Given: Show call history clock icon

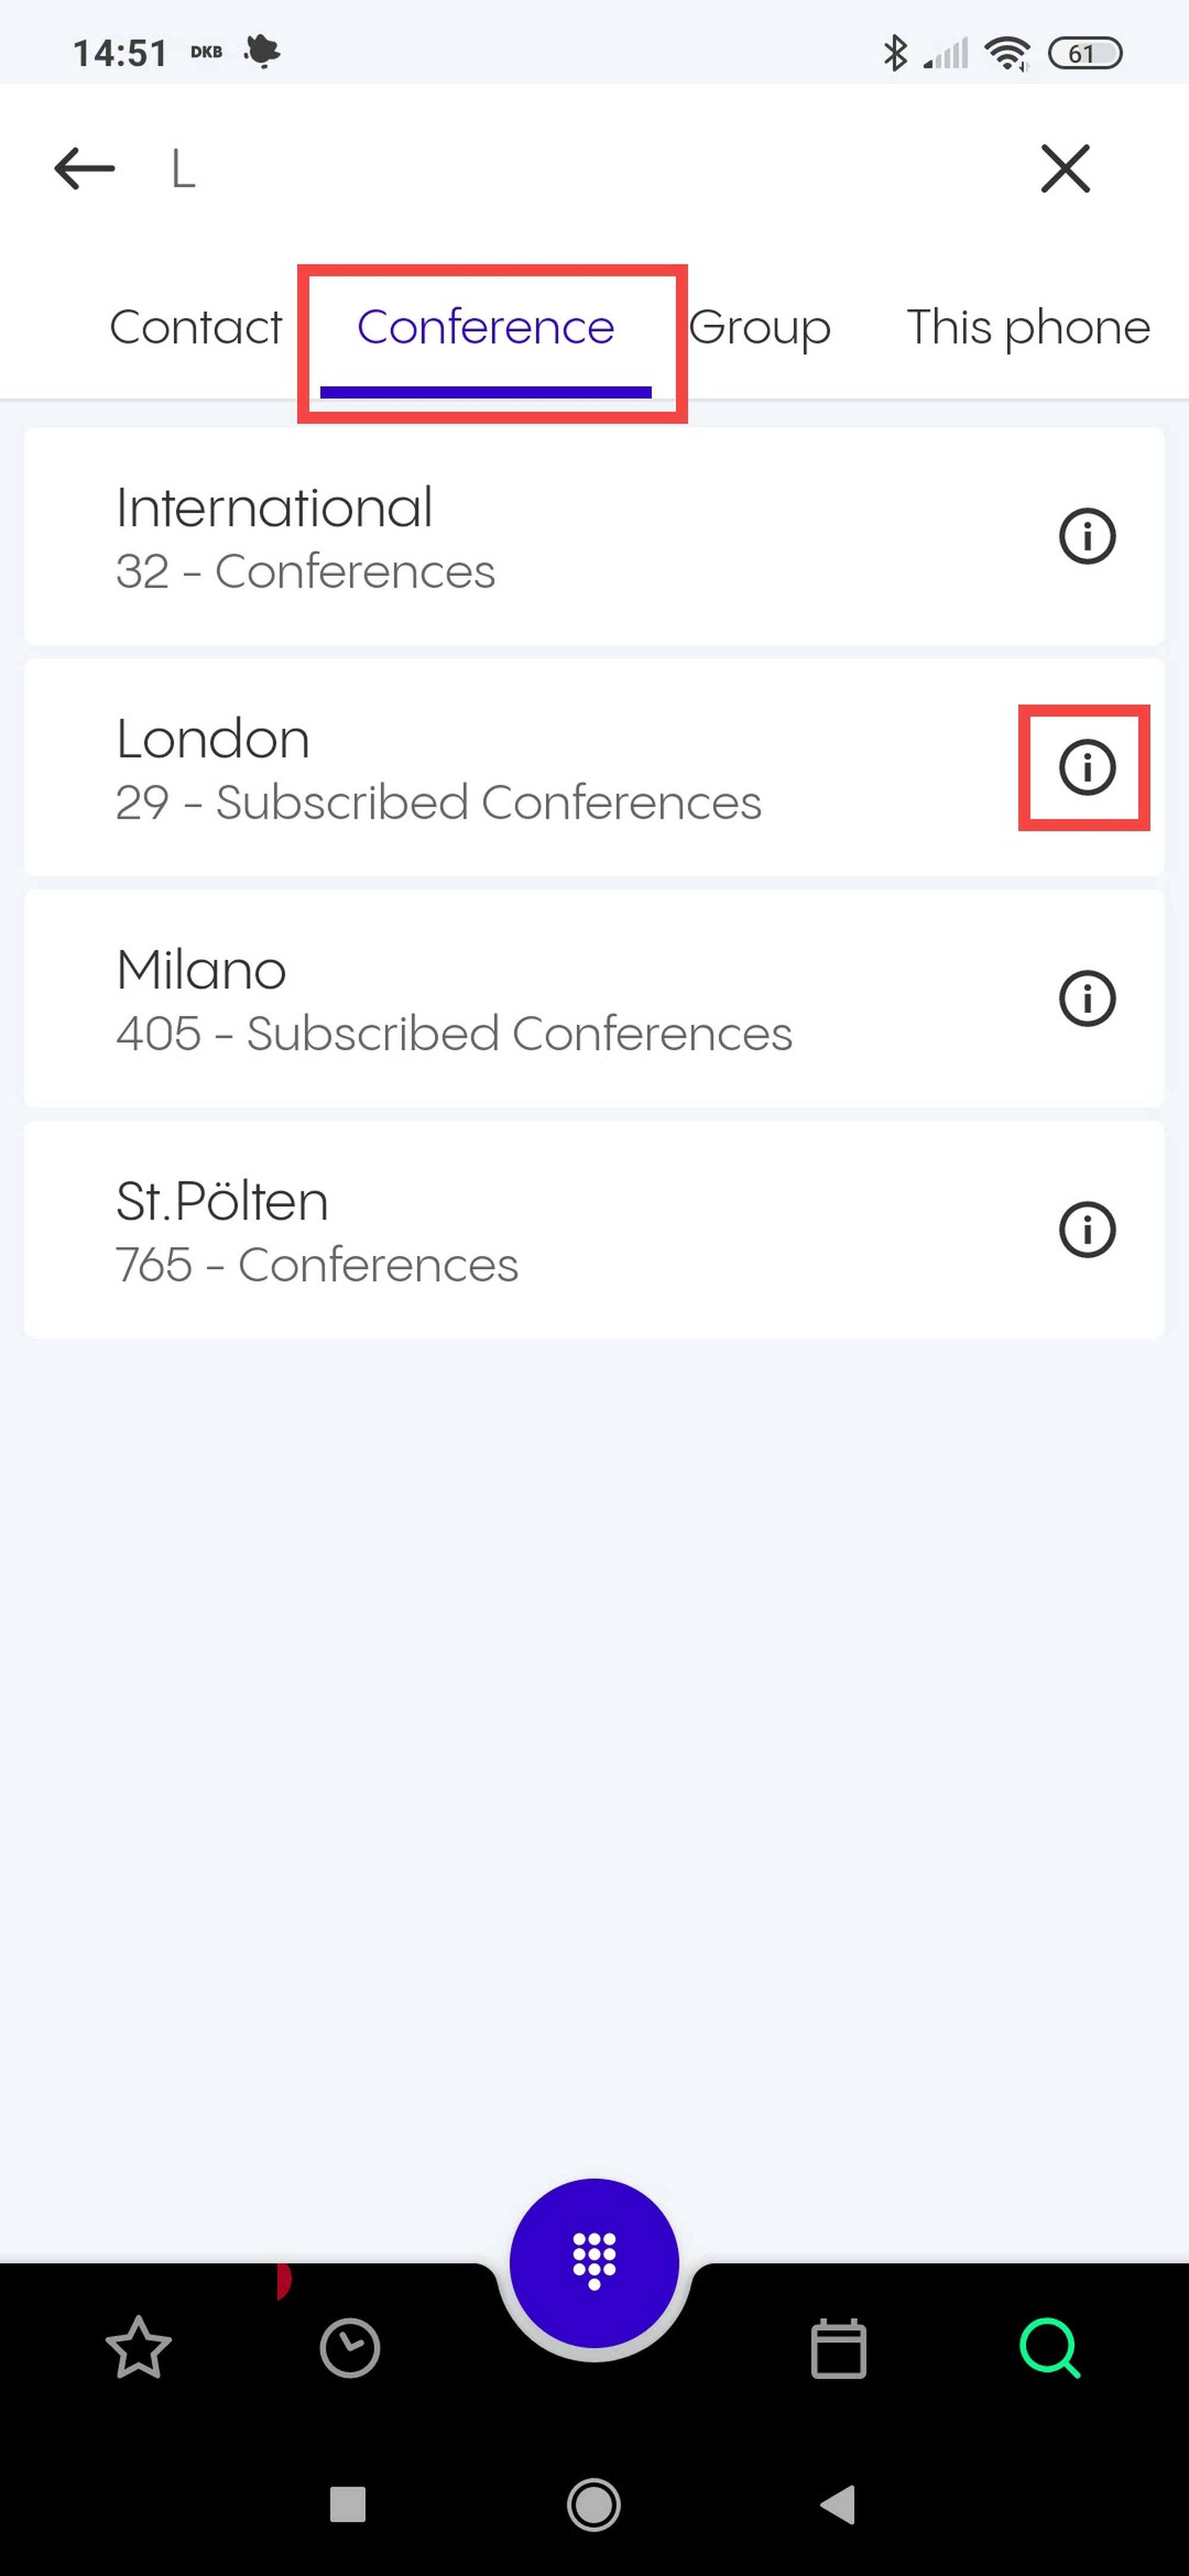Looking at the screenshot, I should click(x=349, y=2348).
